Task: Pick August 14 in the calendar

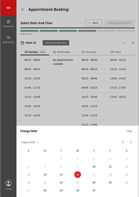Action: (45, 175)
